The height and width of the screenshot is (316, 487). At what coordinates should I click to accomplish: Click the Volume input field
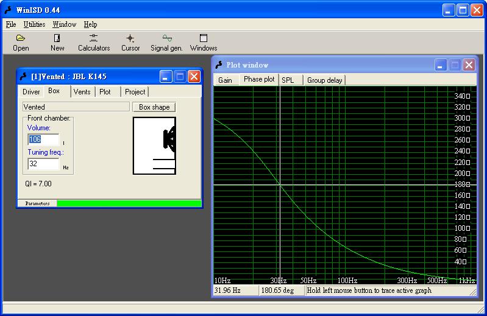click(x=43, y=139)
